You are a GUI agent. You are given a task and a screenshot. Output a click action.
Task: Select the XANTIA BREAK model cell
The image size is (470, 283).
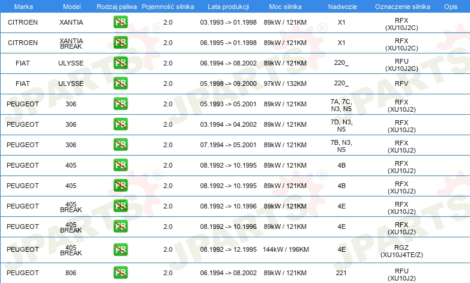(71, 43)
